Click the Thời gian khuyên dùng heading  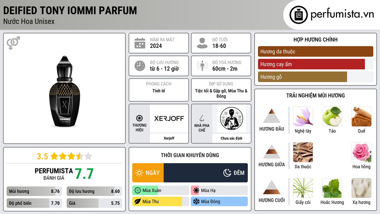tap(190, 155)
